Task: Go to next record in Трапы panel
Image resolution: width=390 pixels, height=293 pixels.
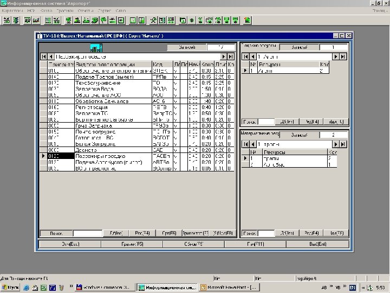Action: 336,144
